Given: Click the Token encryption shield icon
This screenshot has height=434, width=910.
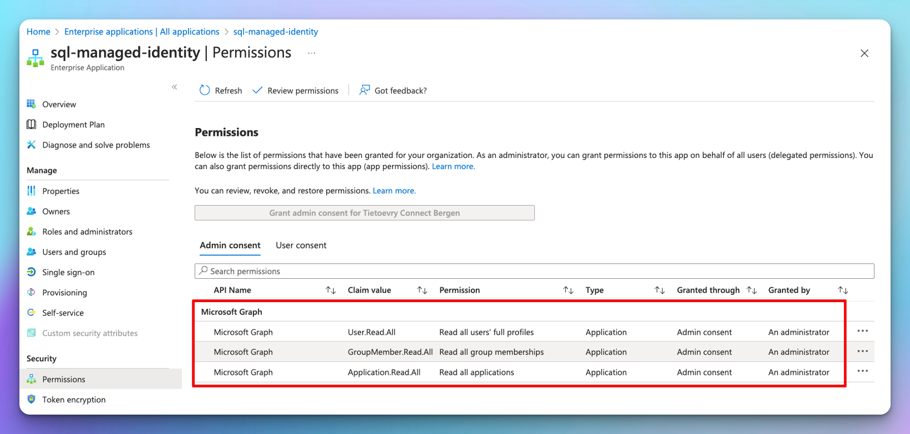Looking at the screenshot, I should click(x=32, y=400).
